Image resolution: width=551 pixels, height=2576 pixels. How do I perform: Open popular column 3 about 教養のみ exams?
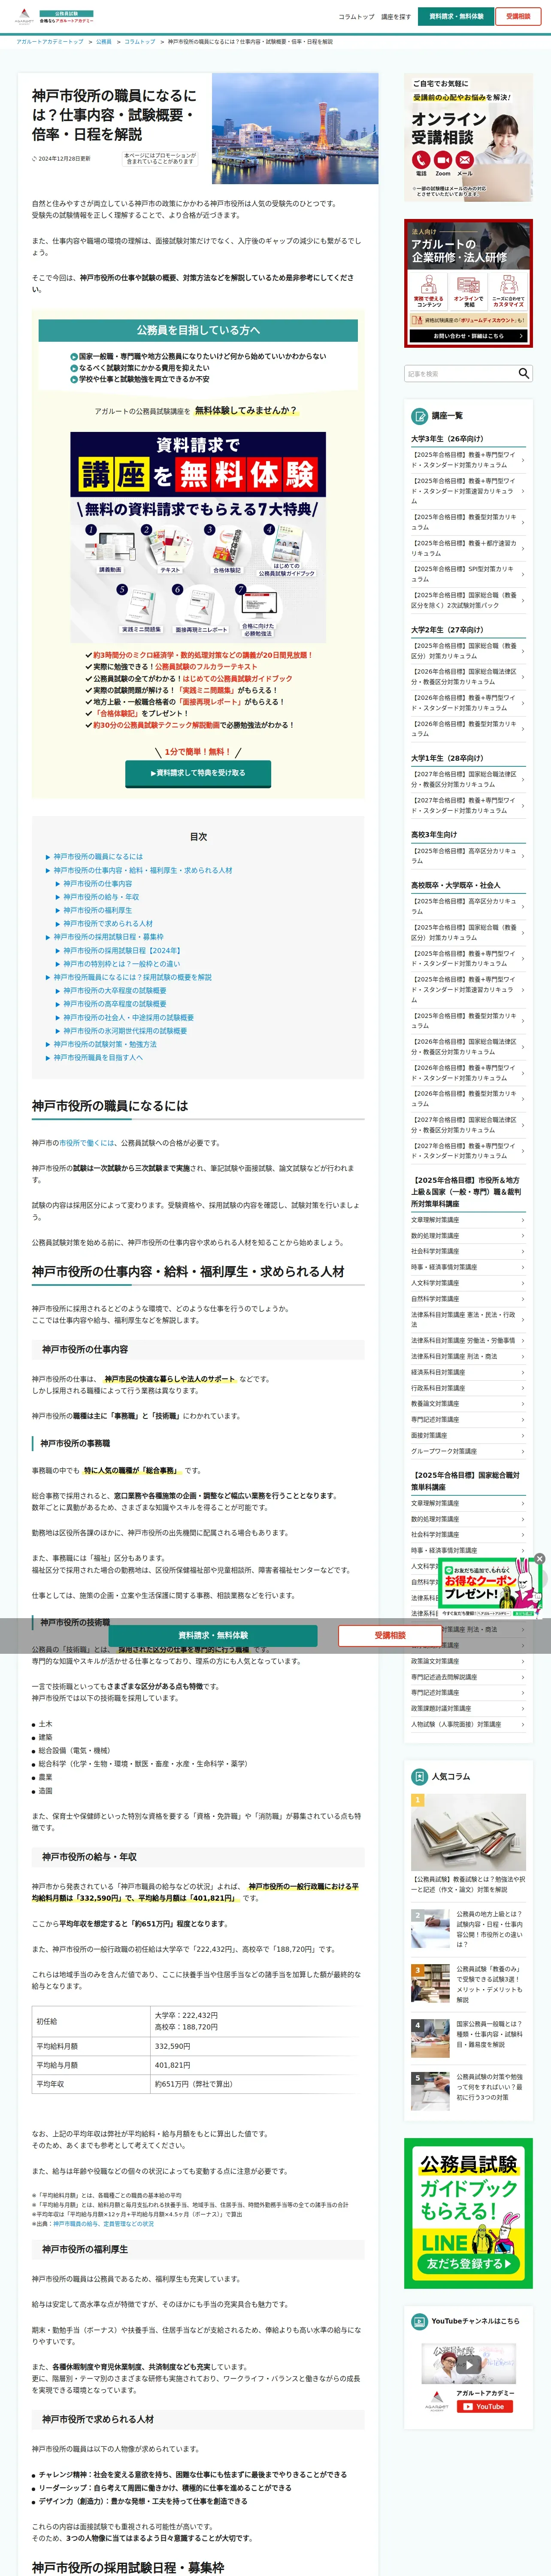(468, 1984)
